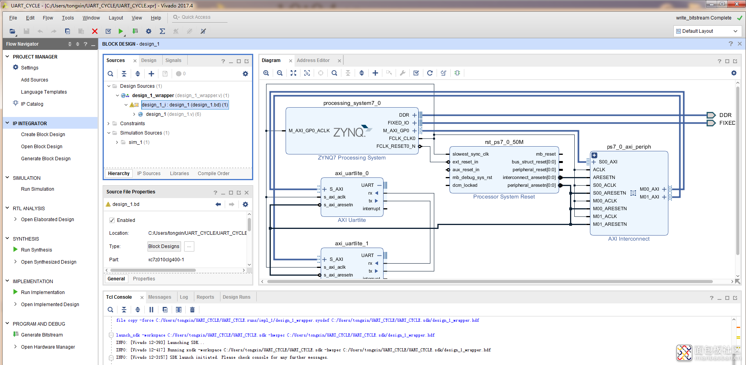Image resolution: width=746 pixels, height=365 pixels.
Task: Click the Quick Access search field
Action: point(200,17)
